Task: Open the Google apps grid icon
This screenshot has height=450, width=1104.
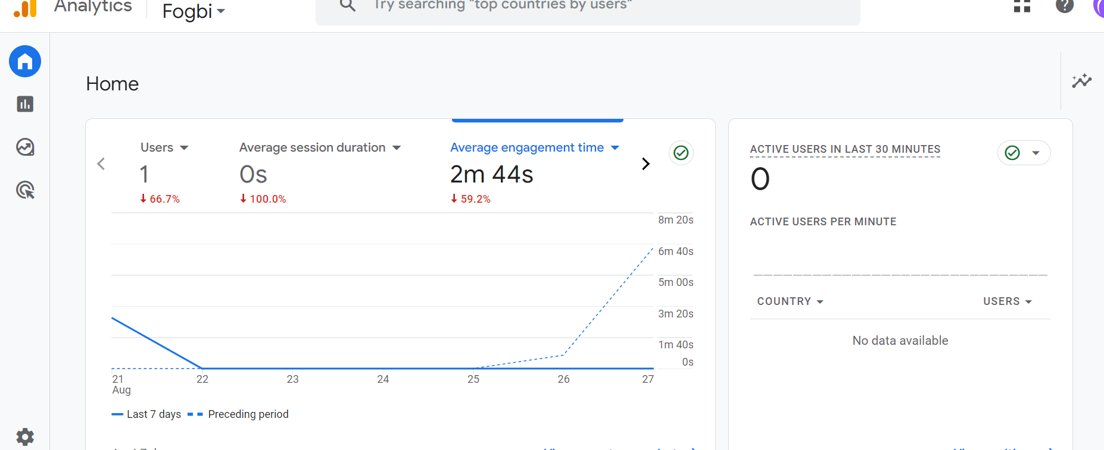Action: coord(1022,5)
